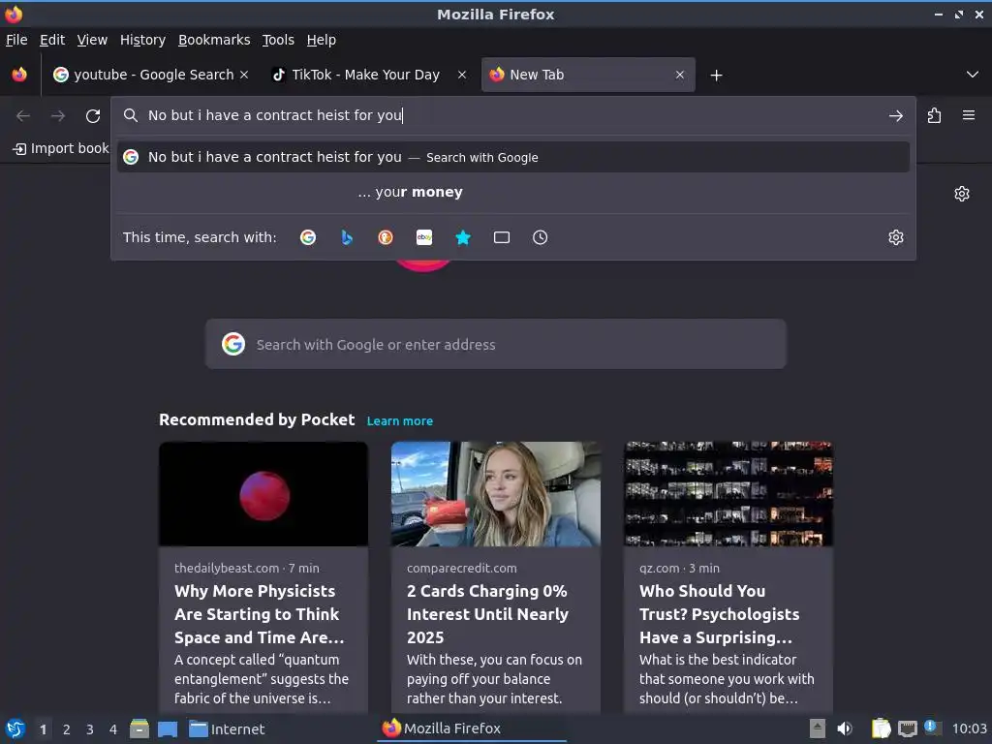Click the show desktop taskbar icon
This screenshot has height=744, width=992.
pyautogui.click(x=167, y=728)
